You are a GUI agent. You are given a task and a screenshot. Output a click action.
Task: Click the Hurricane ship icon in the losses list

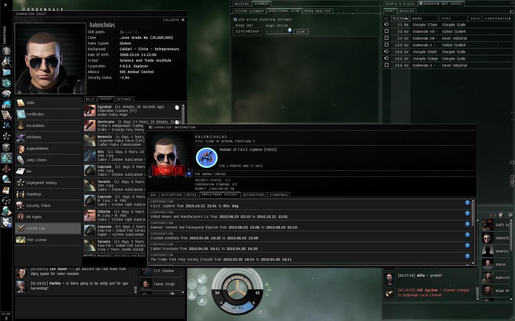[90, 126]
